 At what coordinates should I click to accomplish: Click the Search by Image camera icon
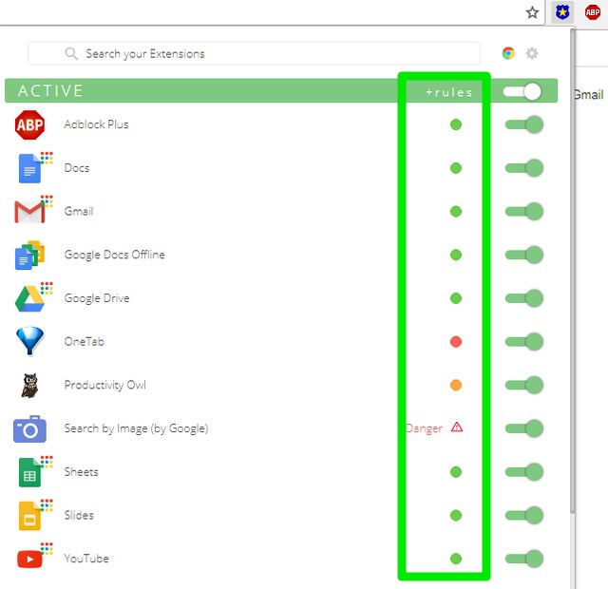point(29,428)
